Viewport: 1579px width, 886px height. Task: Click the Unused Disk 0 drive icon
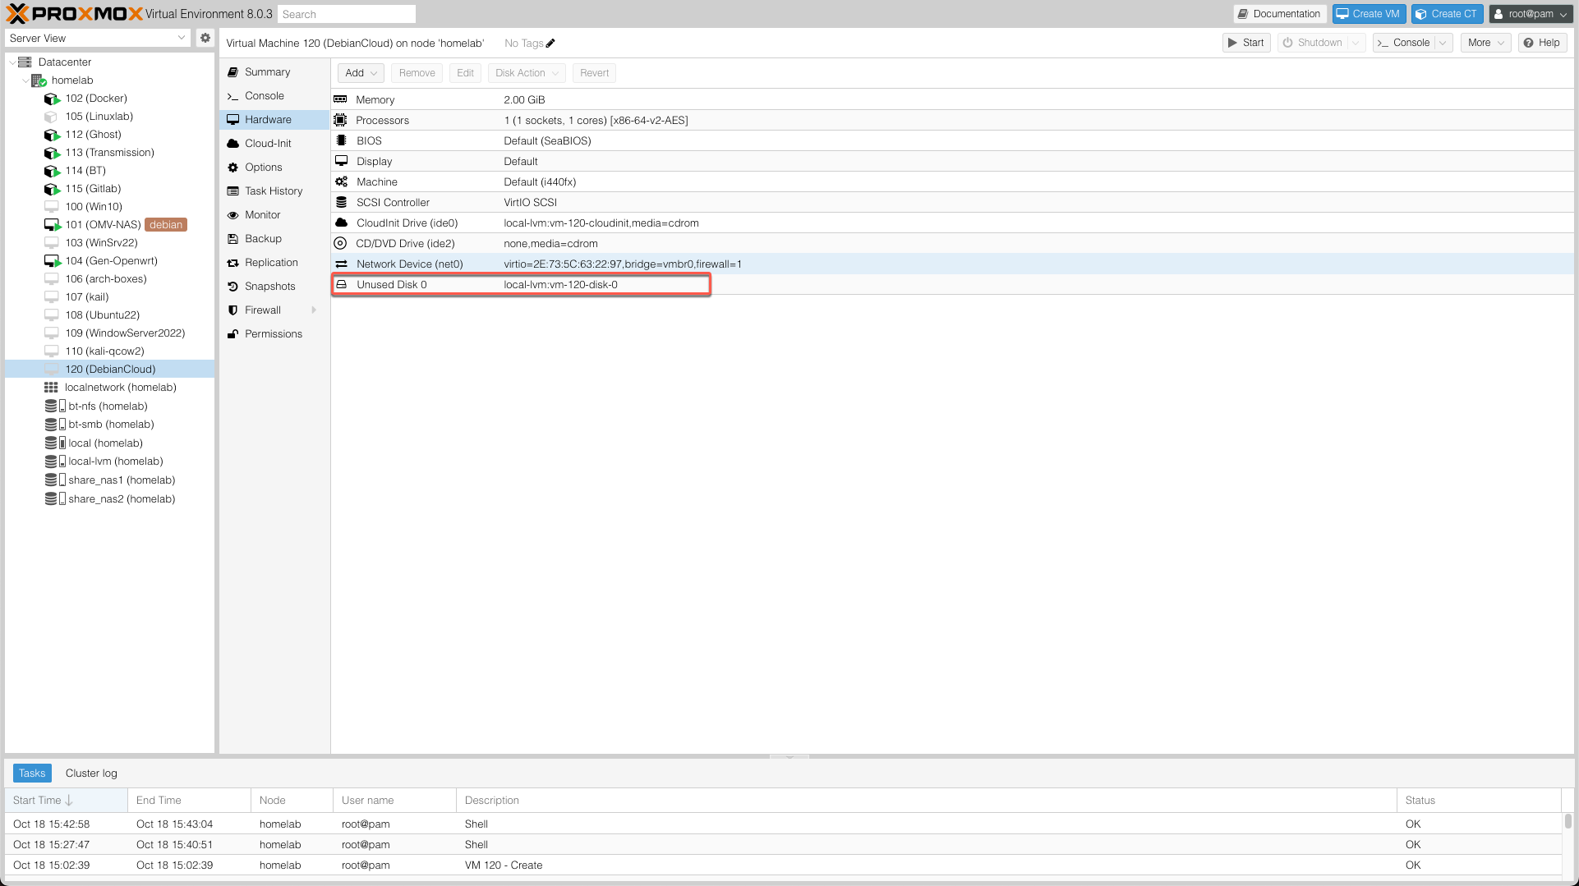(341, 284)
